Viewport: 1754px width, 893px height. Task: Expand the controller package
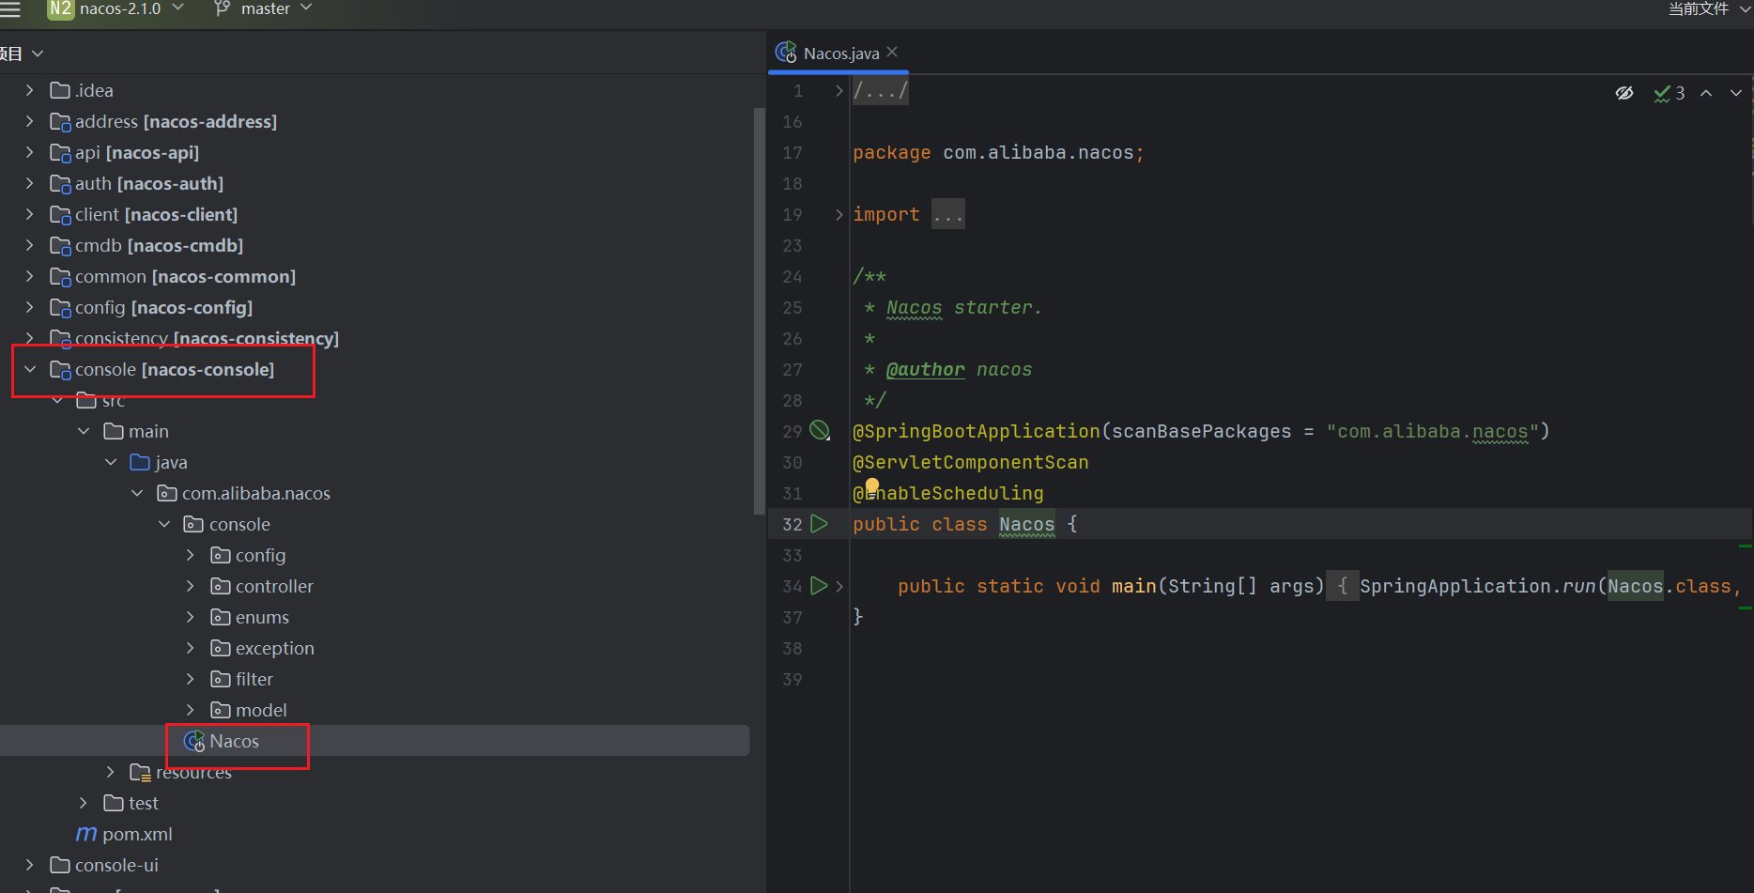coord(191,586)
